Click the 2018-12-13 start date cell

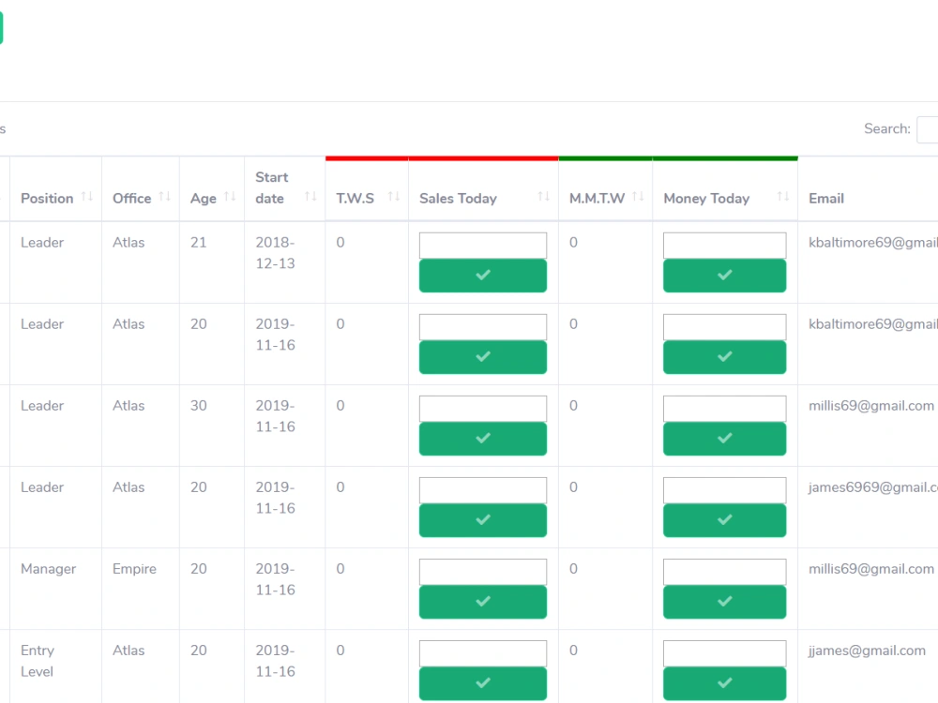(275, 253)
